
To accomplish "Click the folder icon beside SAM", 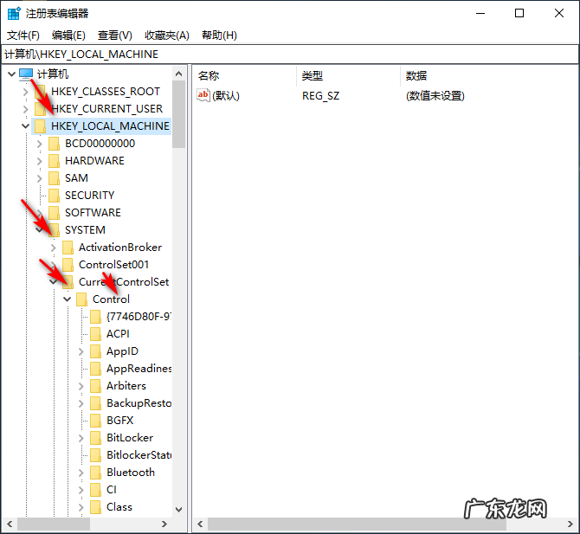I will (54, 178).
